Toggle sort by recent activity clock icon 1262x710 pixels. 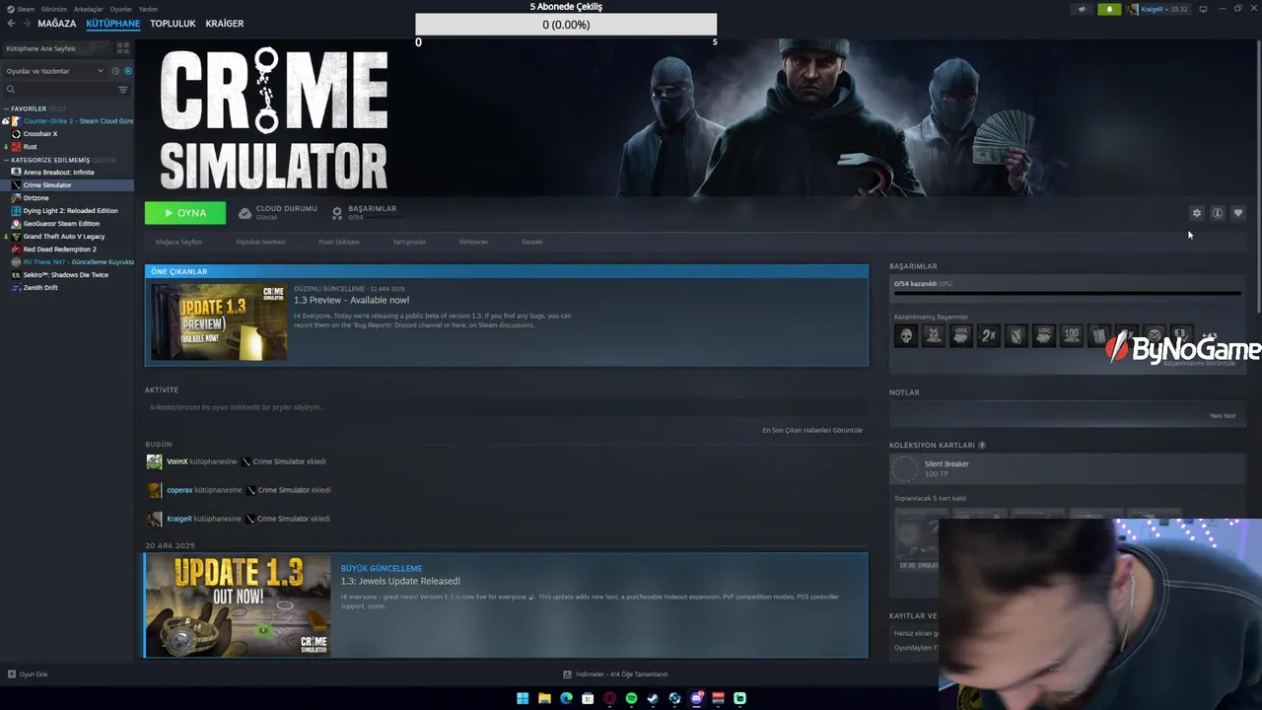pyautogui.click(x=115, y=71)
